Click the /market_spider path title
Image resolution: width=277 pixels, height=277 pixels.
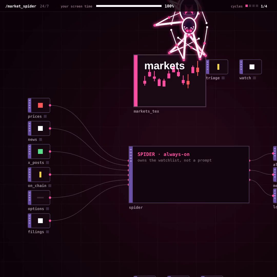tap(21, 6)
